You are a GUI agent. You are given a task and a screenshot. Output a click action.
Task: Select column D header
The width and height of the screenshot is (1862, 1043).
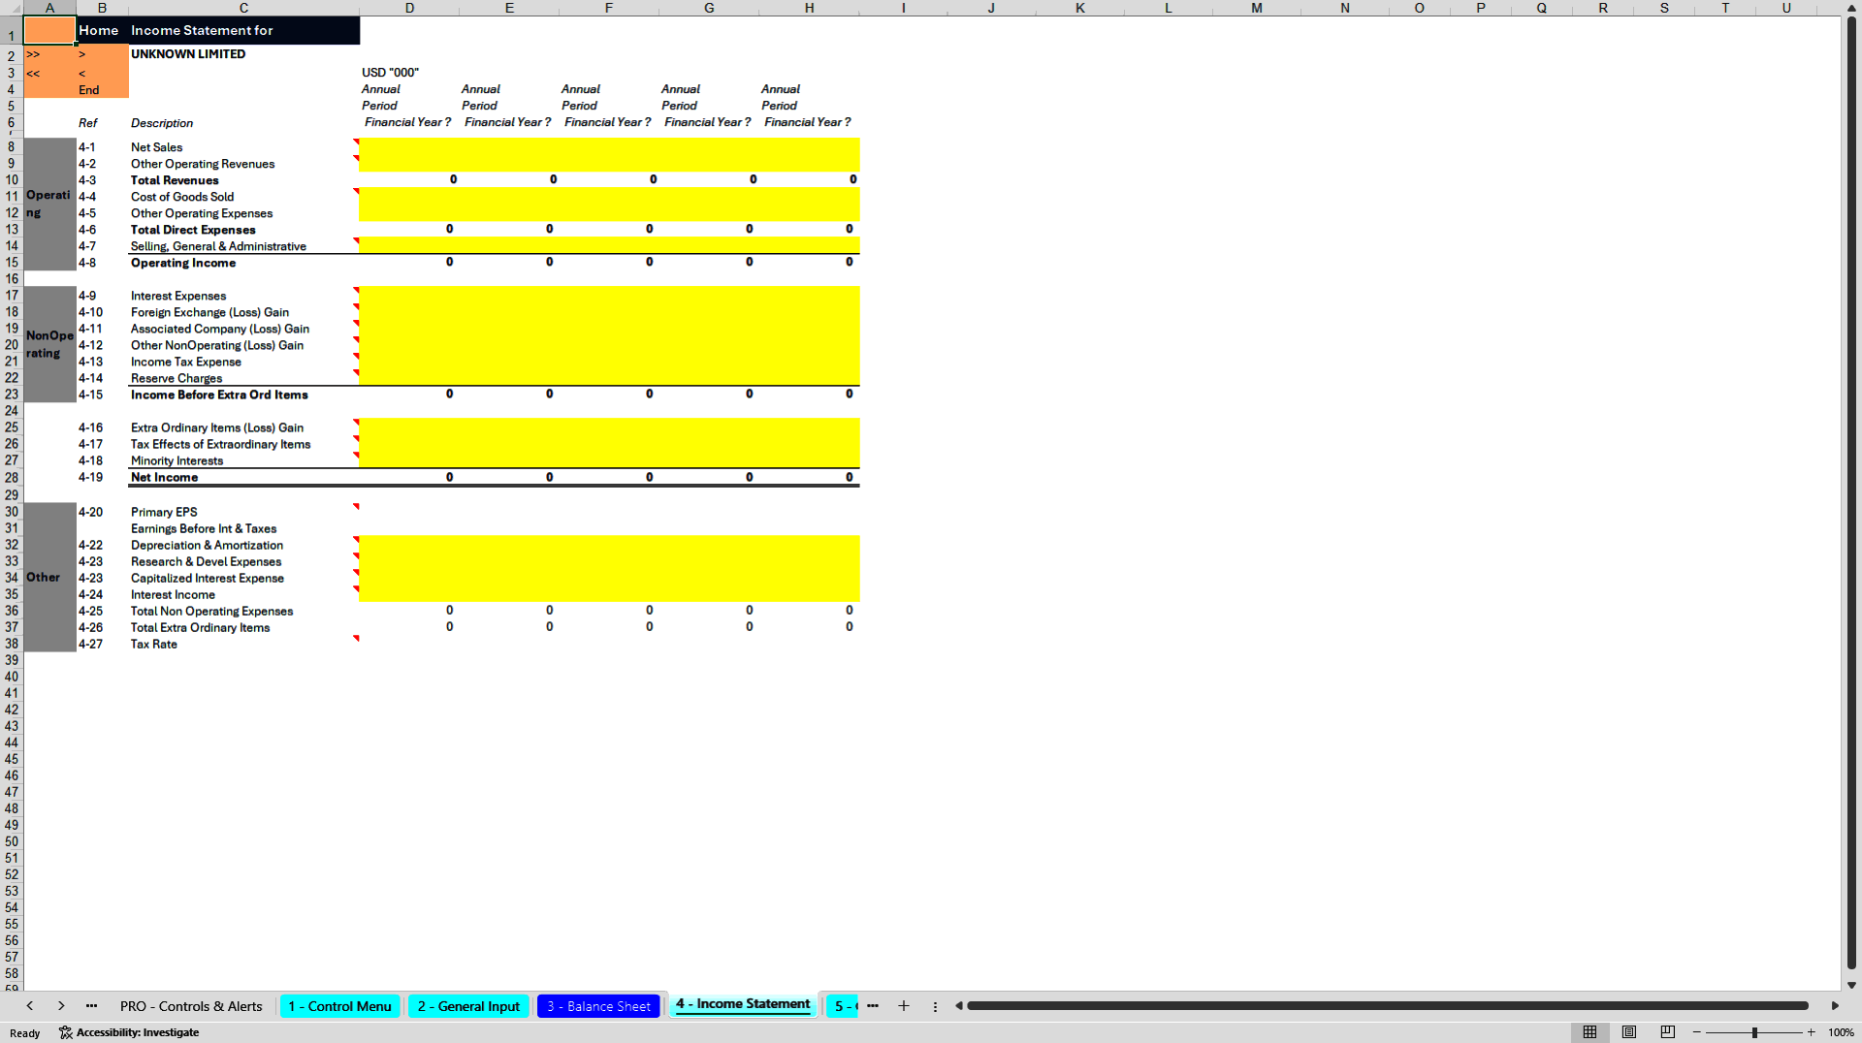click(x=409, y=8)
